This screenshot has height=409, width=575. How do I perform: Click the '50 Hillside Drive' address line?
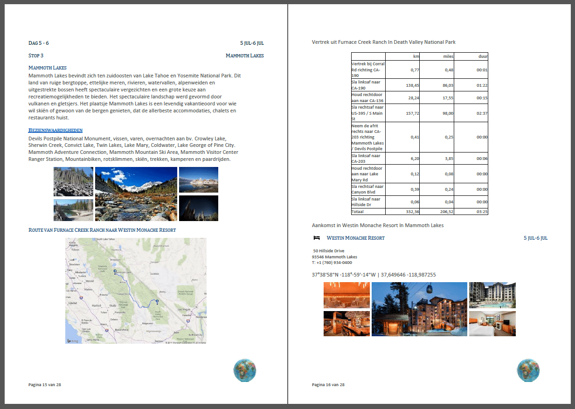click(329, 251)
